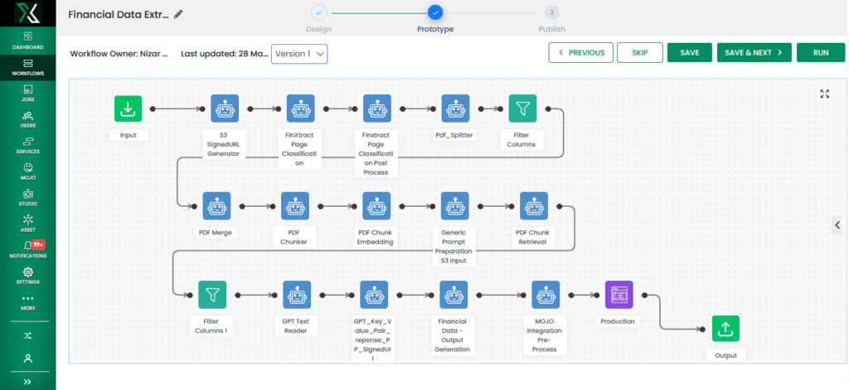
Task: Go to the Publish step
Action: pos(551,19)
